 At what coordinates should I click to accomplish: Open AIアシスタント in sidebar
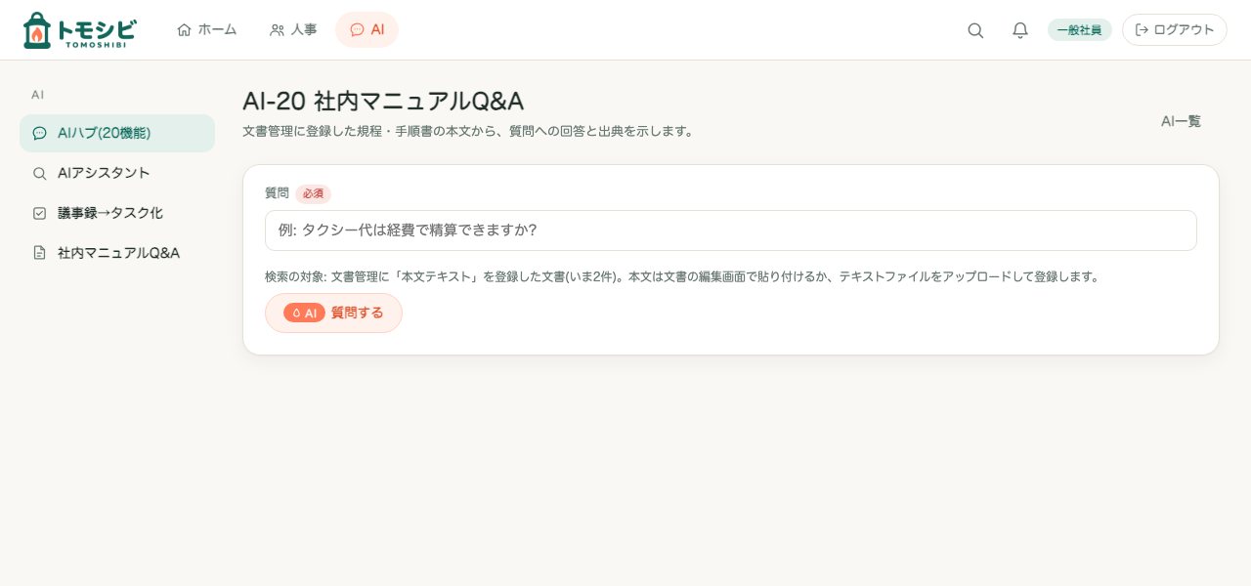[x=117, y=173]
